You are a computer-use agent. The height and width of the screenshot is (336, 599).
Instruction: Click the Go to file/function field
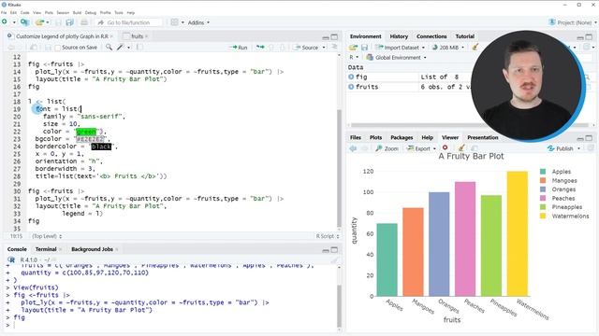[x=129, y=22]
